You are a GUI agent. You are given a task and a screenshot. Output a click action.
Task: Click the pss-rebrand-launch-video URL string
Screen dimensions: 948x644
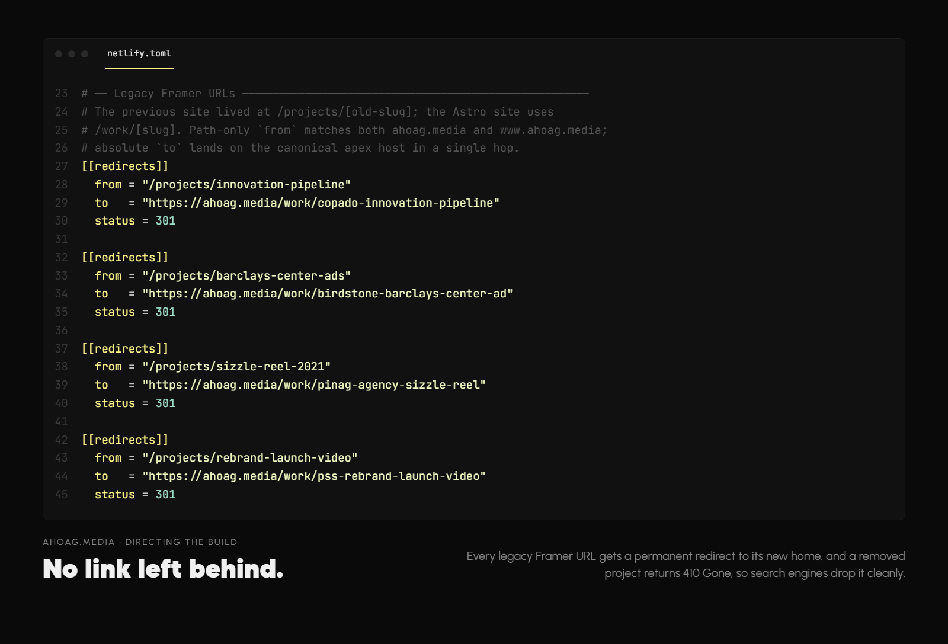(x=314, y=476)
